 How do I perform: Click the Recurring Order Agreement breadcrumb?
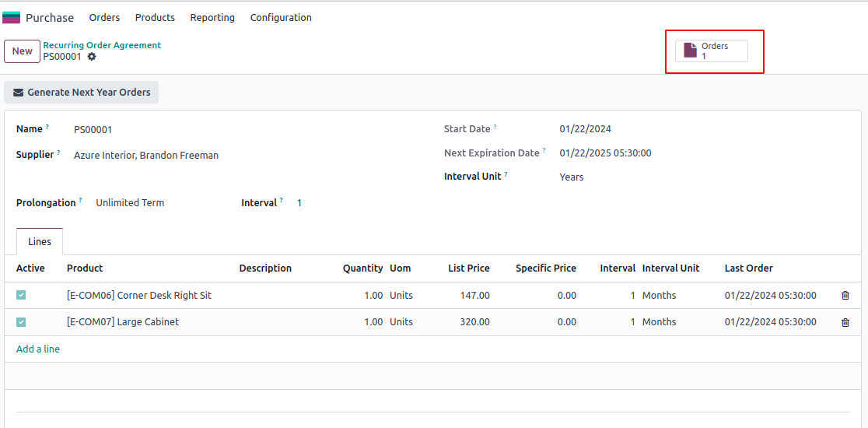point(102,45)
